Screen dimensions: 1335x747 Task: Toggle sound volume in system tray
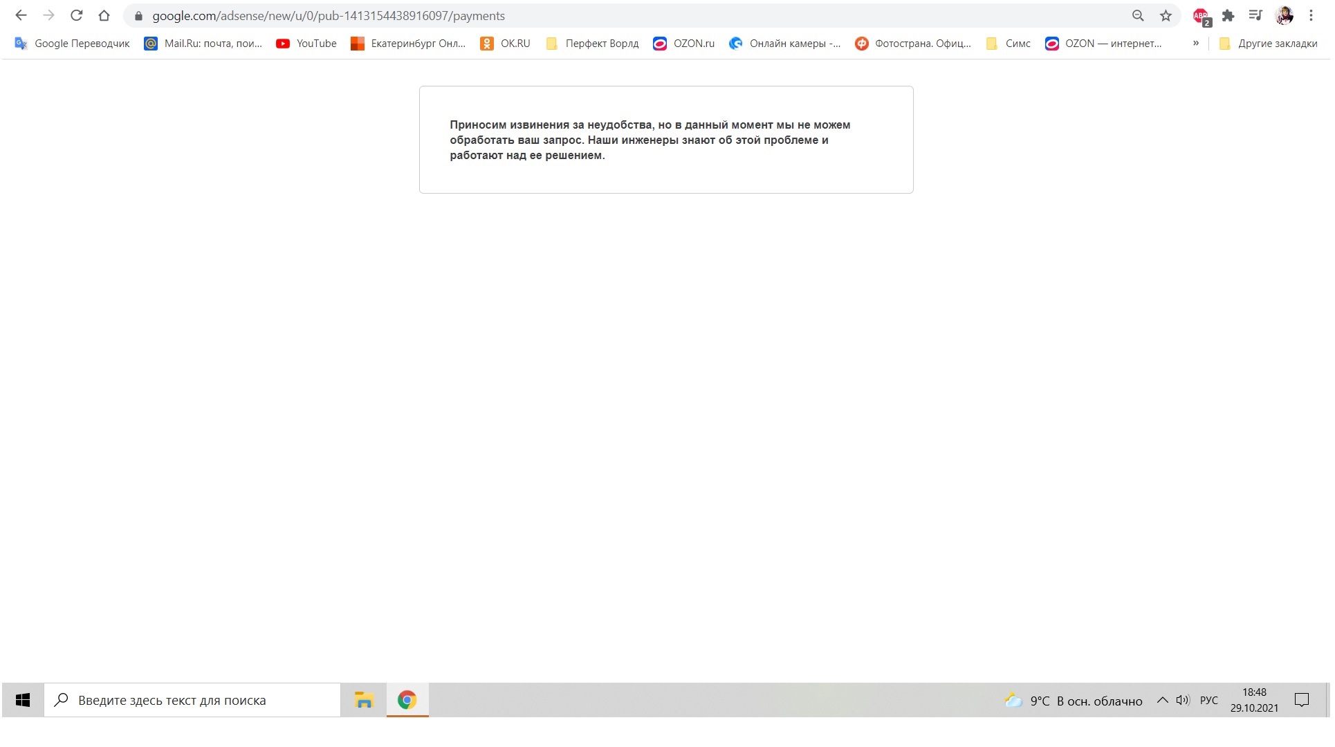point(1184,699)
